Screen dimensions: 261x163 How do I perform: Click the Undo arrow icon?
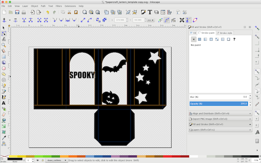47,12
